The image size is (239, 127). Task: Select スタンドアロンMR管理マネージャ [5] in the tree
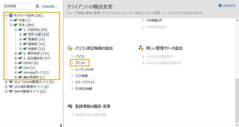pos(34,82)
